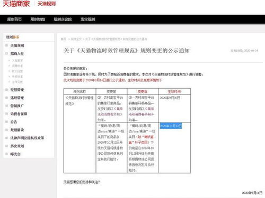Open the 天猫规则 header link beside the logo
265x198 pixels.
point(47,4)
